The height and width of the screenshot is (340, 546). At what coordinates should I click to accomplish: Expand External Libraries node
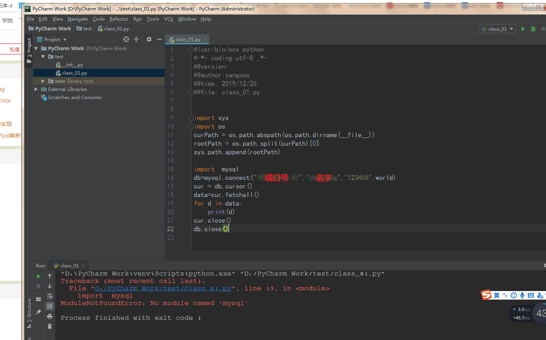pos(36,89)
